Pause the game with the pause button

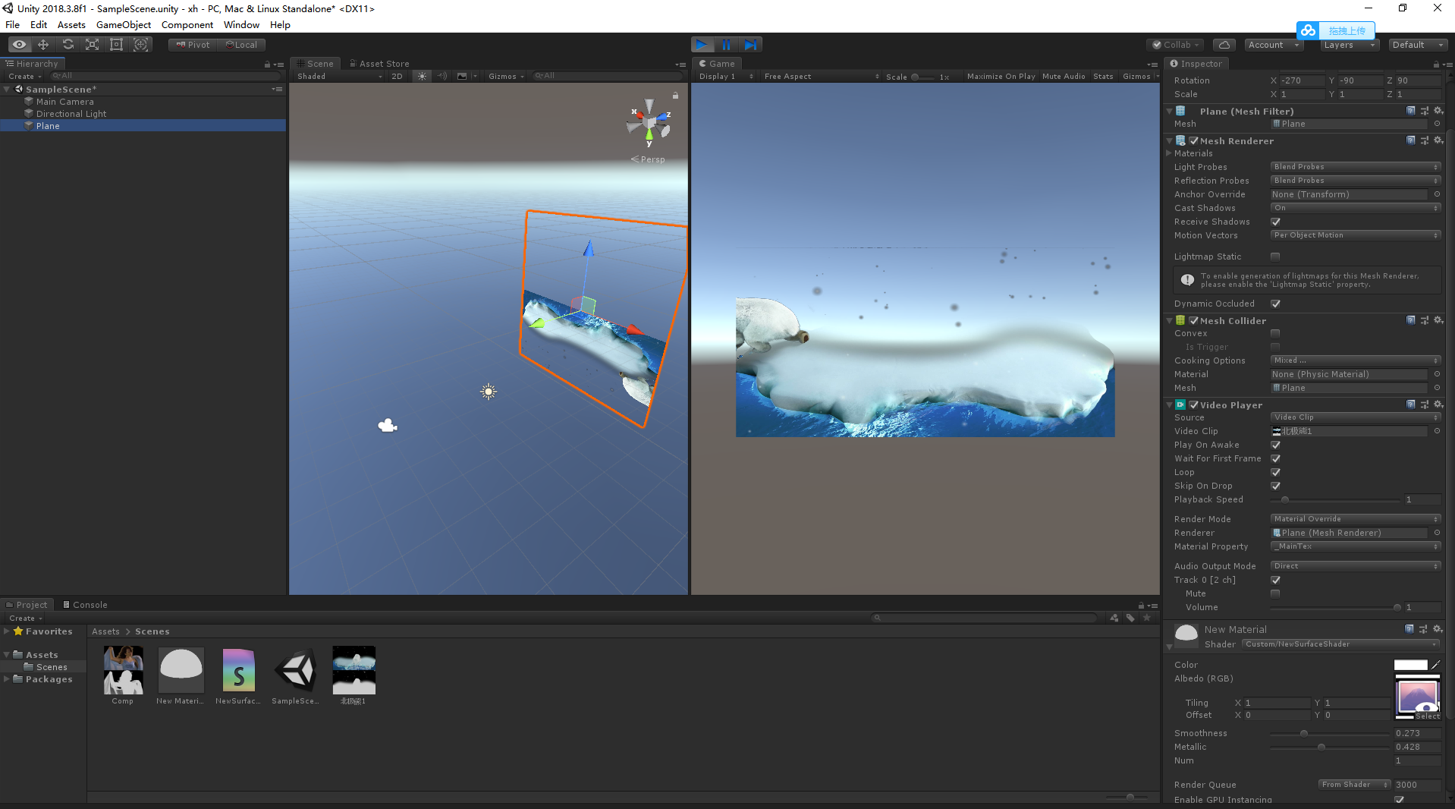click(726, 44)
